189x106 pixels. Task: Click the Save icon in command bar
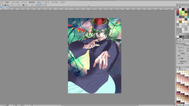click(8, 5)
